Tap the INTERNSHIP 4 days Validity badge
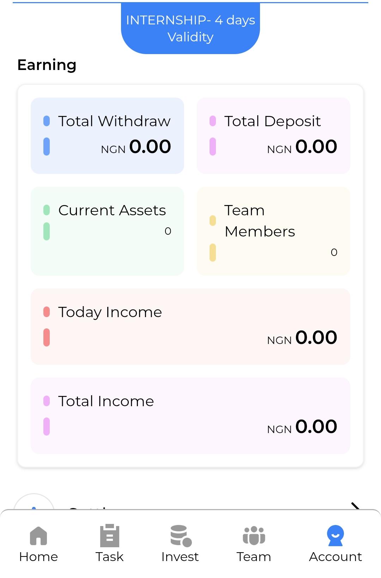This screenshot has height=578, width=381. 190,29
